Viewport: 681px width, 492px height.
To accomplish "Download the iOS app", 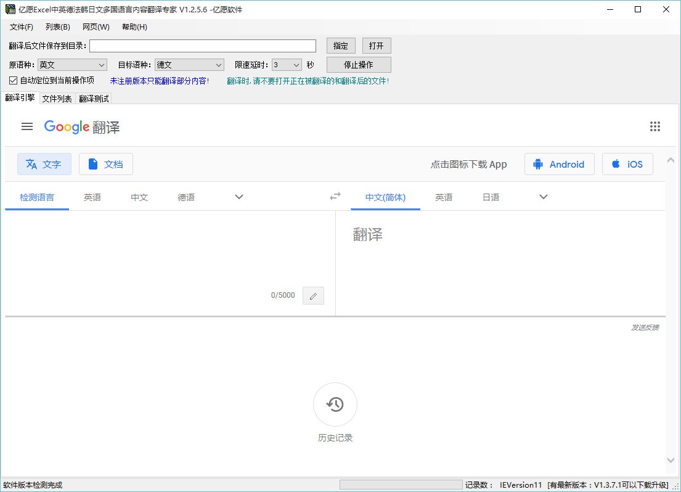I will click(627, 164).
